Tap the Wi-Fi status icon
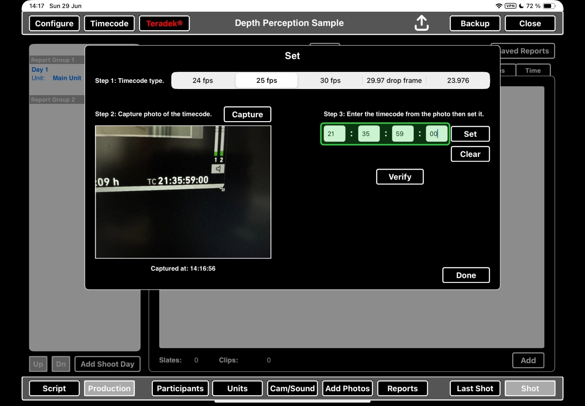585x406 pixels. click(x=499, y=6)
